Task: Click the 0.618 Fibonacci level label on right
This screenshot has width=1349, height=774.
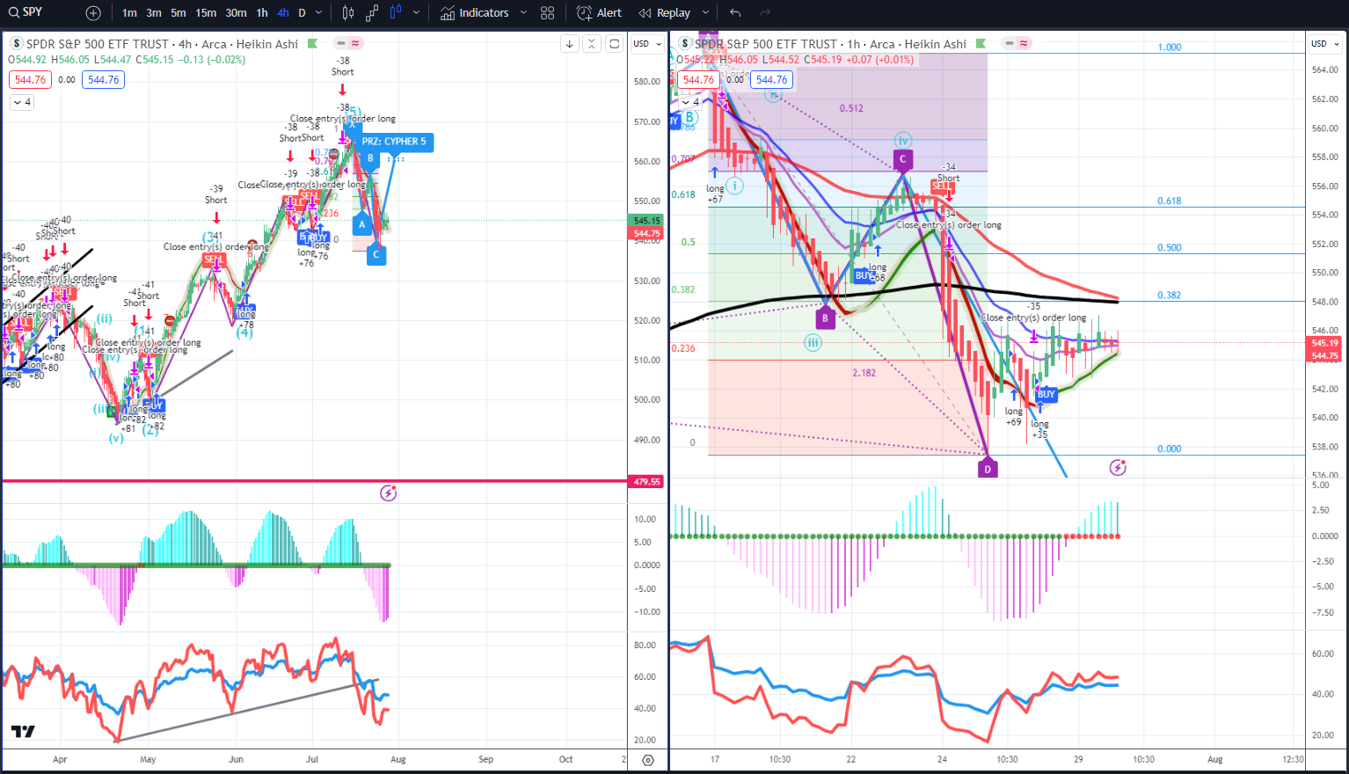Action: (x=1169, y=201)
